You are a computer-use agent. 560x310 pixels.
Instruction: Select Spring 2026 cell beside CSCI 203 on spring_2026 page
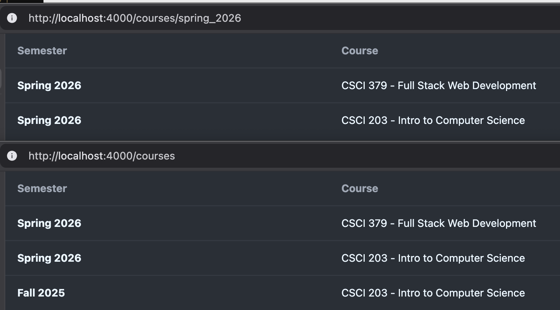tap(49, 120)
